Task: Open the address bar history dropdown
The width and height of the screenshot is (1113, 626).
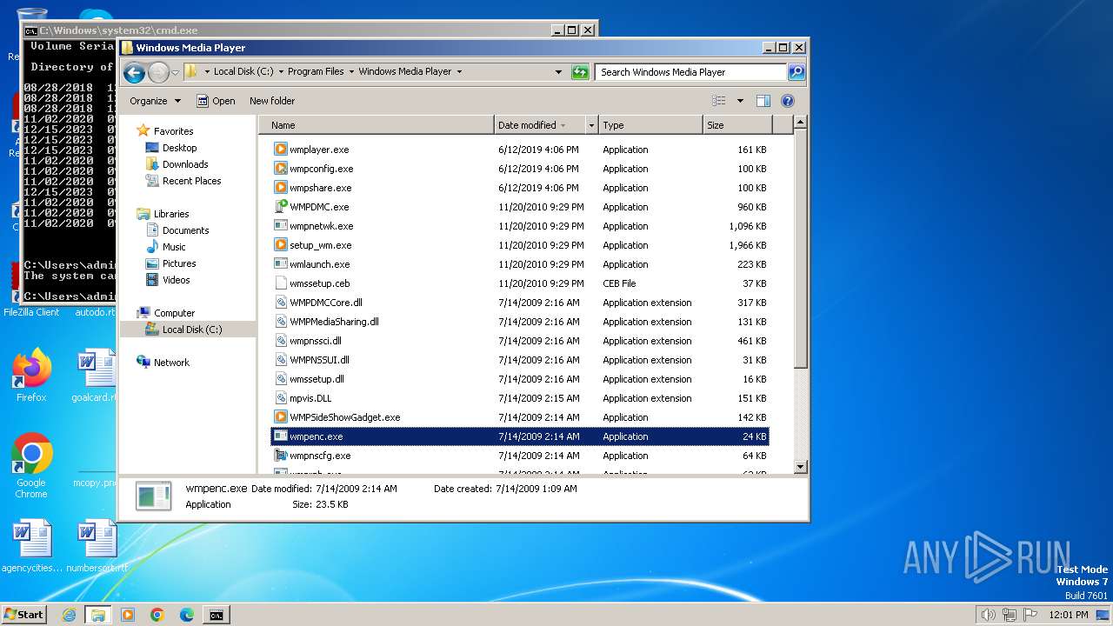Action: click(558, 72)
